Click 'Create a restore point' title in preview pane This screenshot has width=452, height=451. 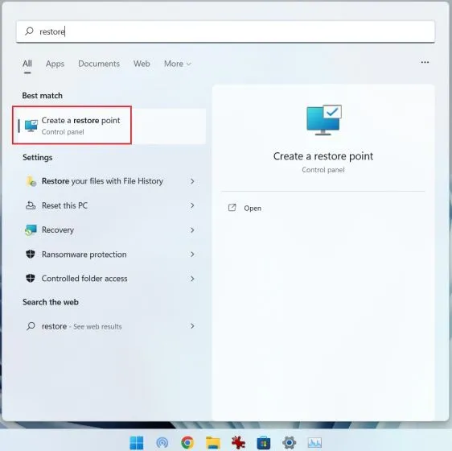(x=323, y=156)
